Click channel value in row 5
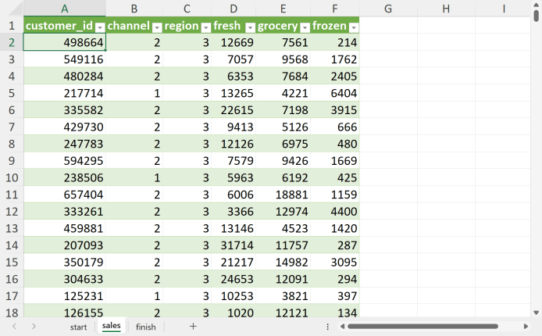The width and height of the screenshot is (542, 336). [x=134, y=93]
